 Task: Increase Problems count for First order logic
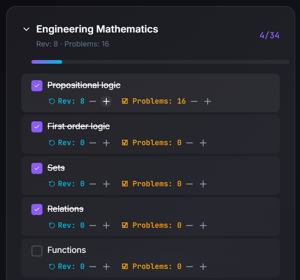click(203, 143)
